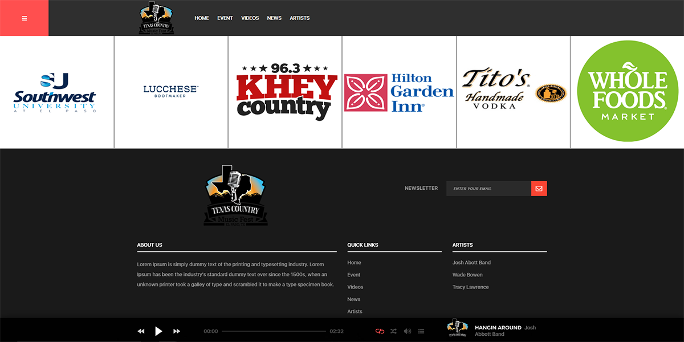
Task: Toggle repeat in the music player
Action: [380, 331]
